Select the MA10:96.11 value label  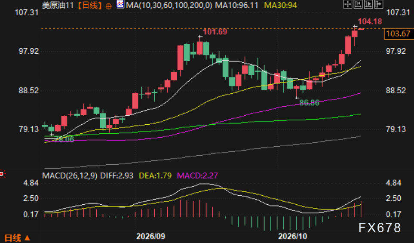pyautogui.click(x=236, y=5)
